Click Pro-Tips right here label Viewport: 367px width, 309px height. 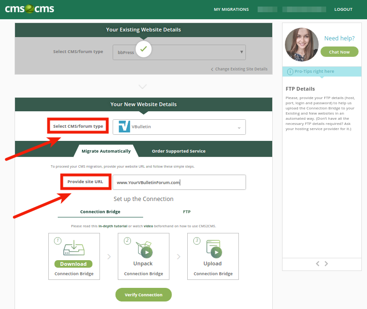[x=314, y=71]
